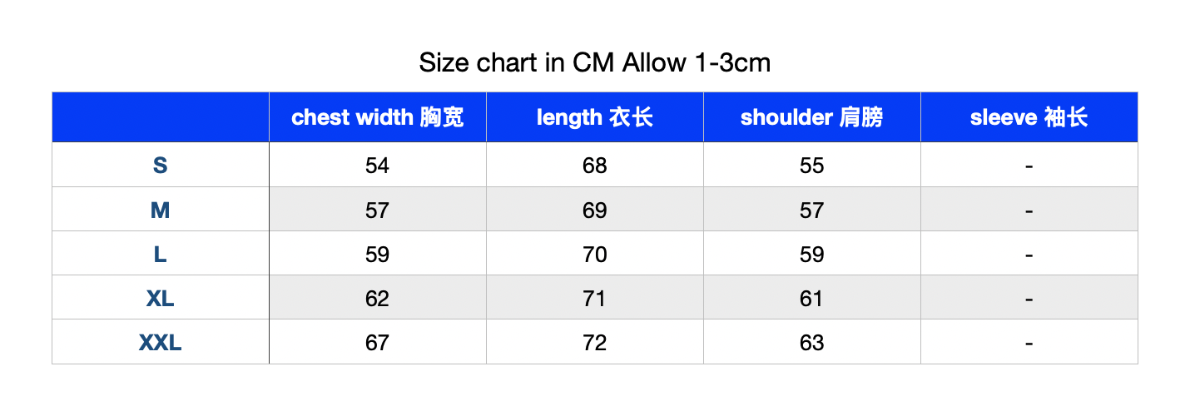This screenshot has height=411, width=1195.
Task: Select the chest width cell showing 62
Action: (x=378, y=298)
